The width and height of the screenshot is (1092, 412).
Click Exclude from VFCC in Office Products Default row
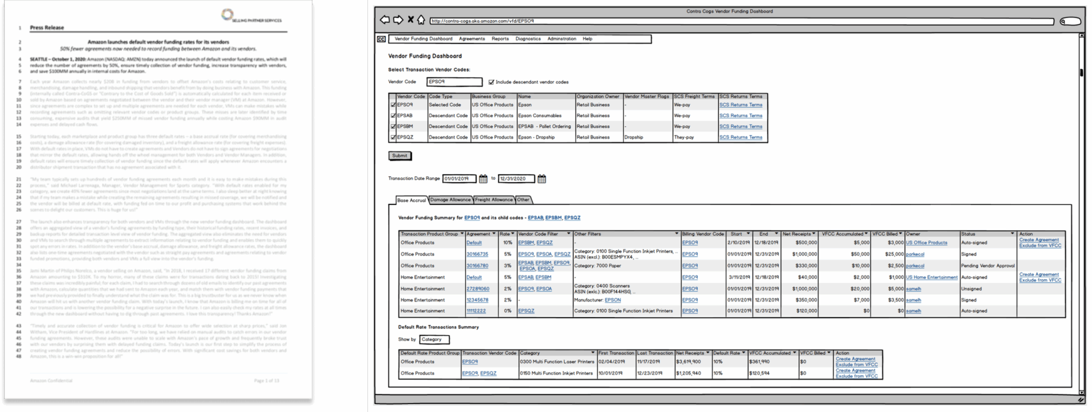pyautogui.click(x=1040, y=246)
